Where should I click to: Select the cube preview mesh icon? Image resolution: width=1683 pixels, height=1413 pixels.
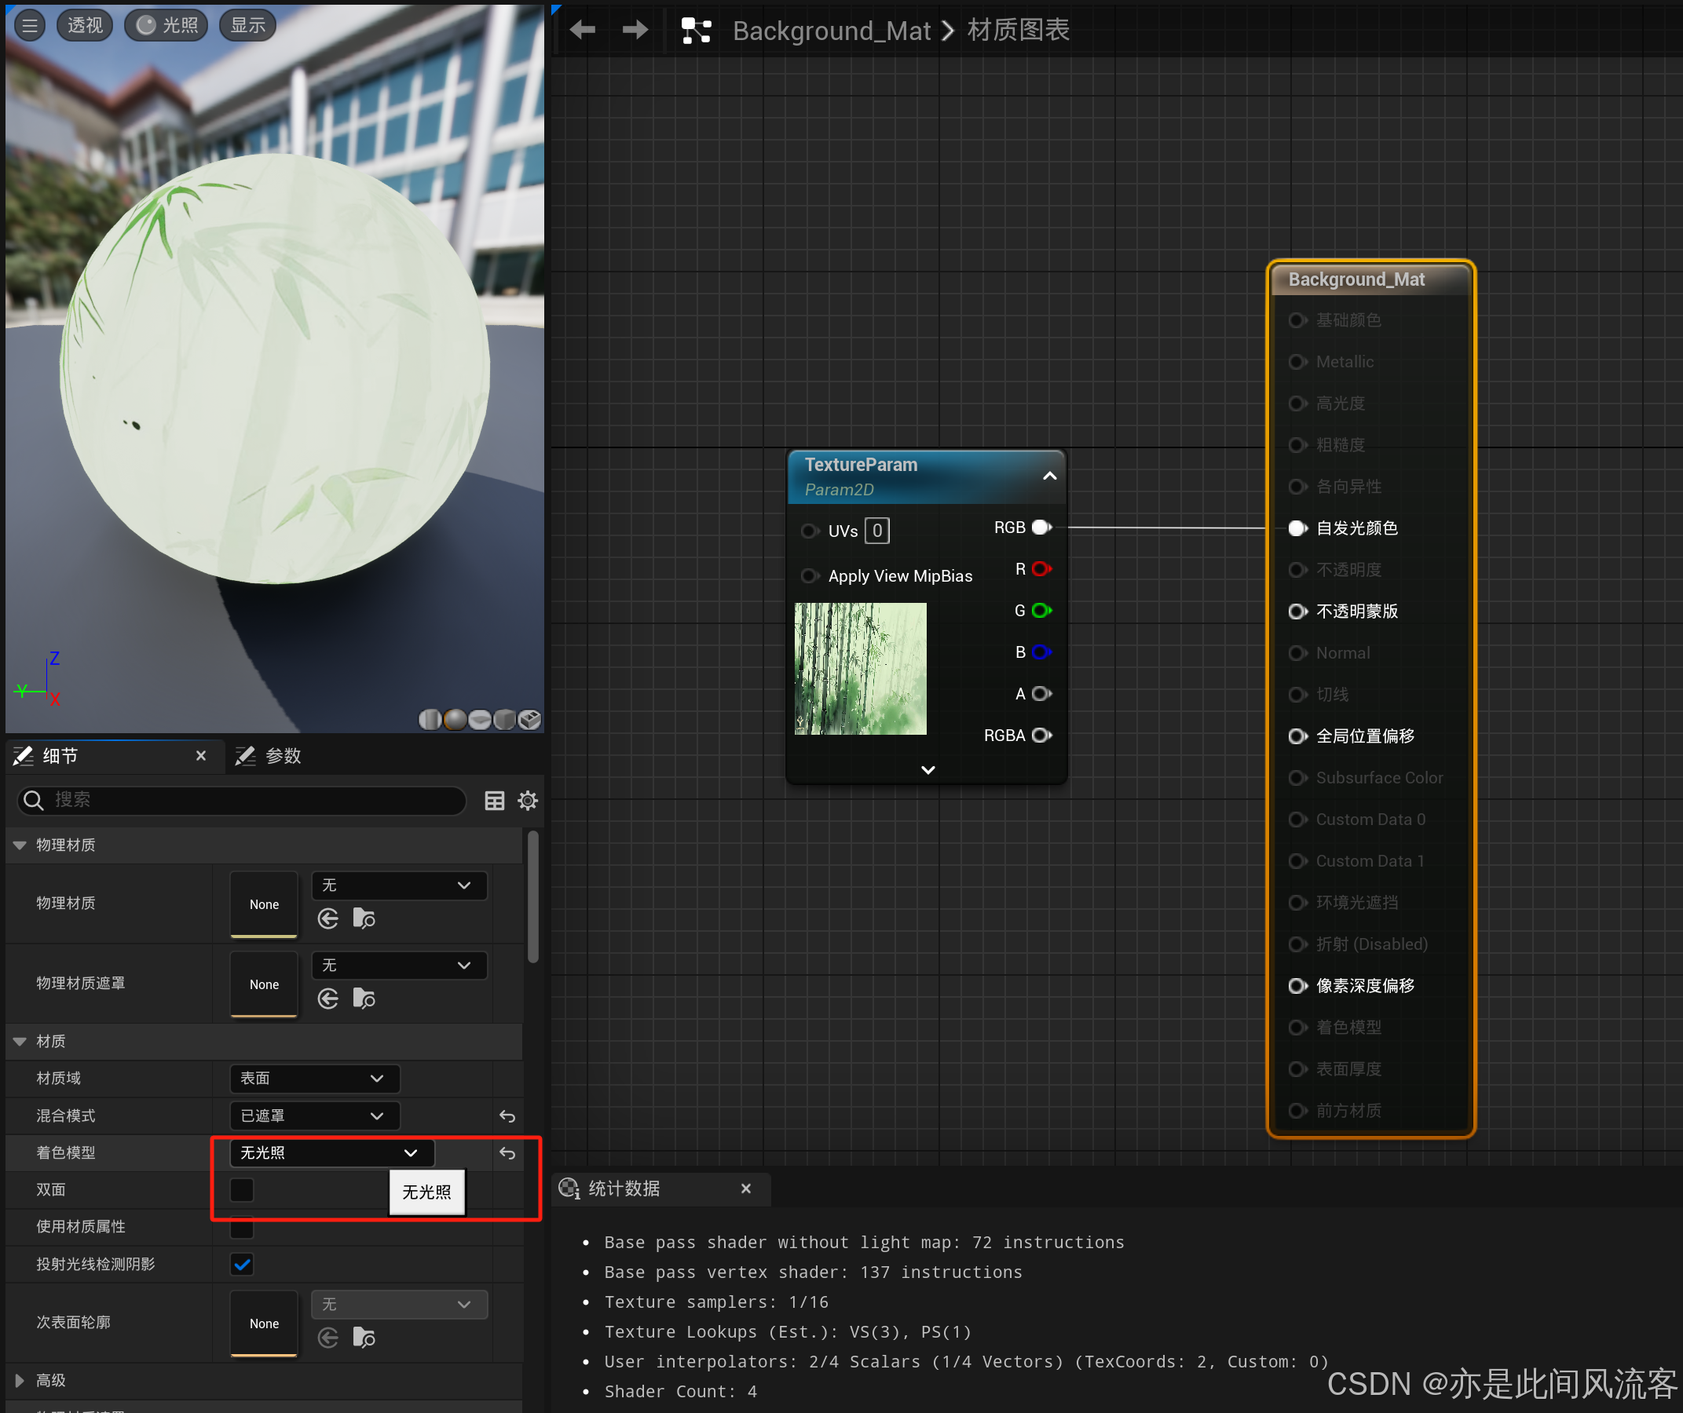click(504, 719)
